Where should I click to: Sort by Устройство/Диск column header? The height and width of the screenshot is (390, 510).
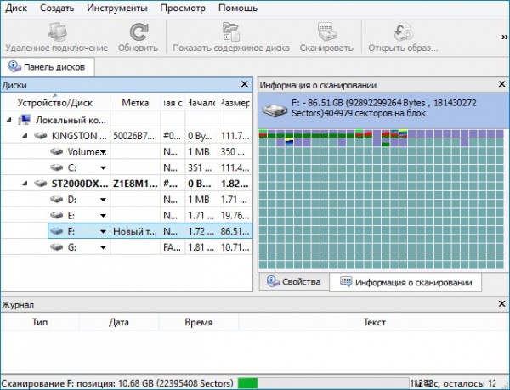click(55, 103)
